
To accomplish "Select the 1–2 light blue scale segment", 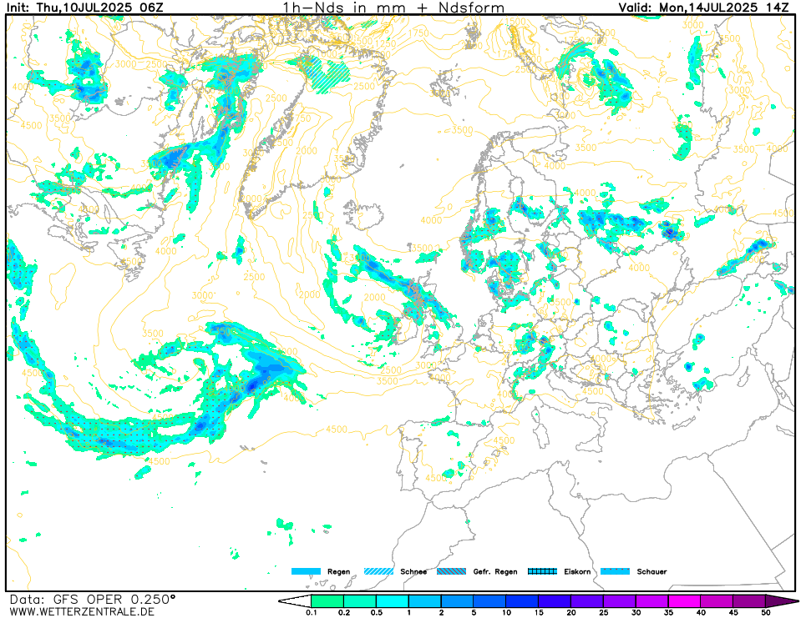I will pos(425,601).
